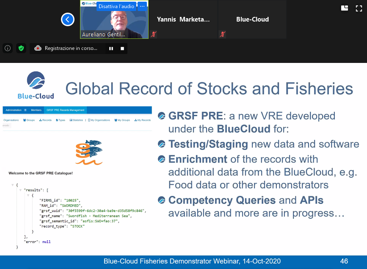This screenshot has width=367, height=269.
Task: Stop the recording
Action: pyautogui.click(x=122, y=49)
